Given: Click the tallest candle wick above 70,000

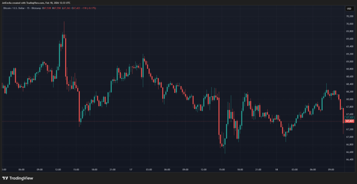Looking at the screenshot, I should point(64,25).
